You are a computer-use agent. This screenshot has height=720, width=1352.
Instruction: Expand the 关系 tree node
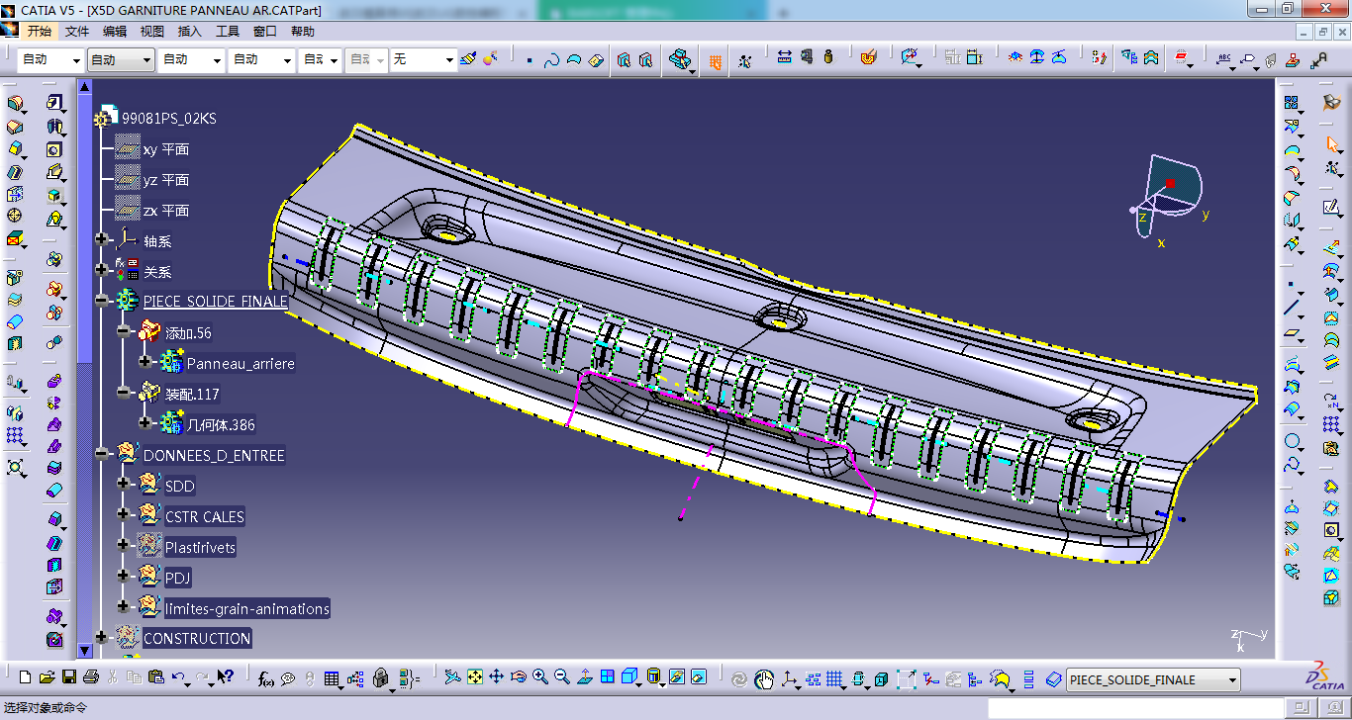click(101, 270)
